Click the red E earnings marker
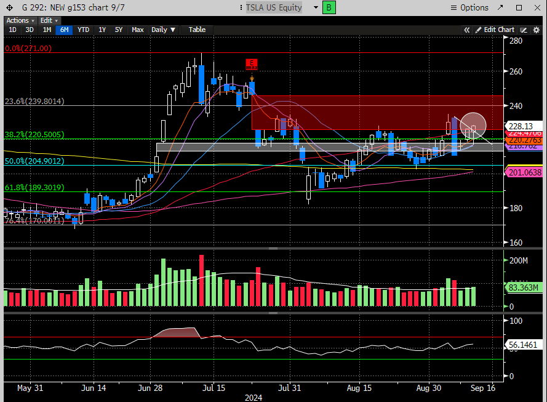Viewport: 547px width, 402px height. (252, 64)
